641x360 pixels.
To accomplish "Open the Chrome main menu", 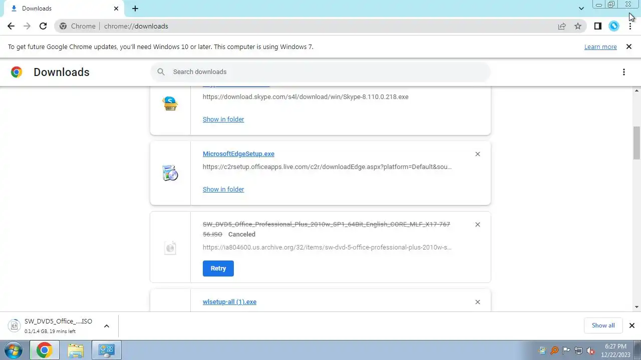I will (x=630, y=26).
